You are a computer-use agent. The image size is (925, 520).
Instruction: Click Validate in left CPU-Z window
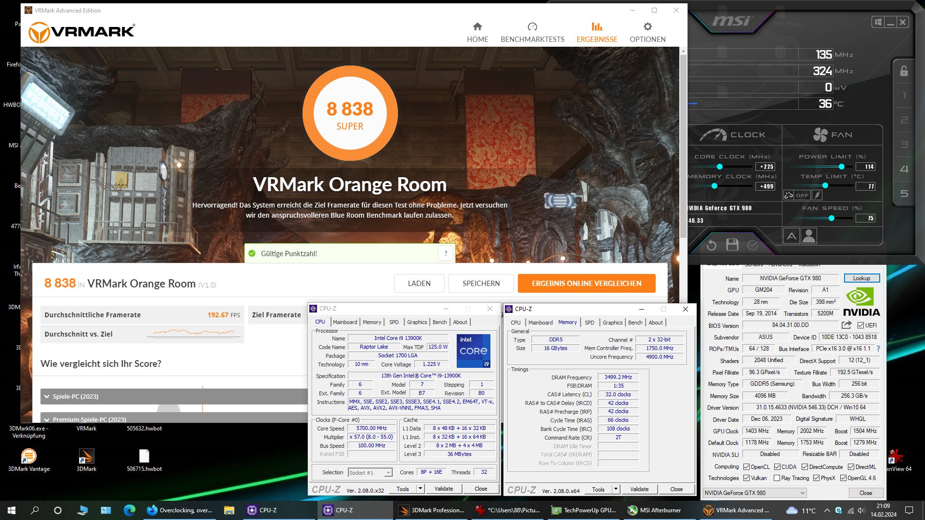(x=443, y=489)
